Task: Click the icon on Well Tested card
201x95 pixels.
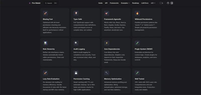Action: (137, 73)
